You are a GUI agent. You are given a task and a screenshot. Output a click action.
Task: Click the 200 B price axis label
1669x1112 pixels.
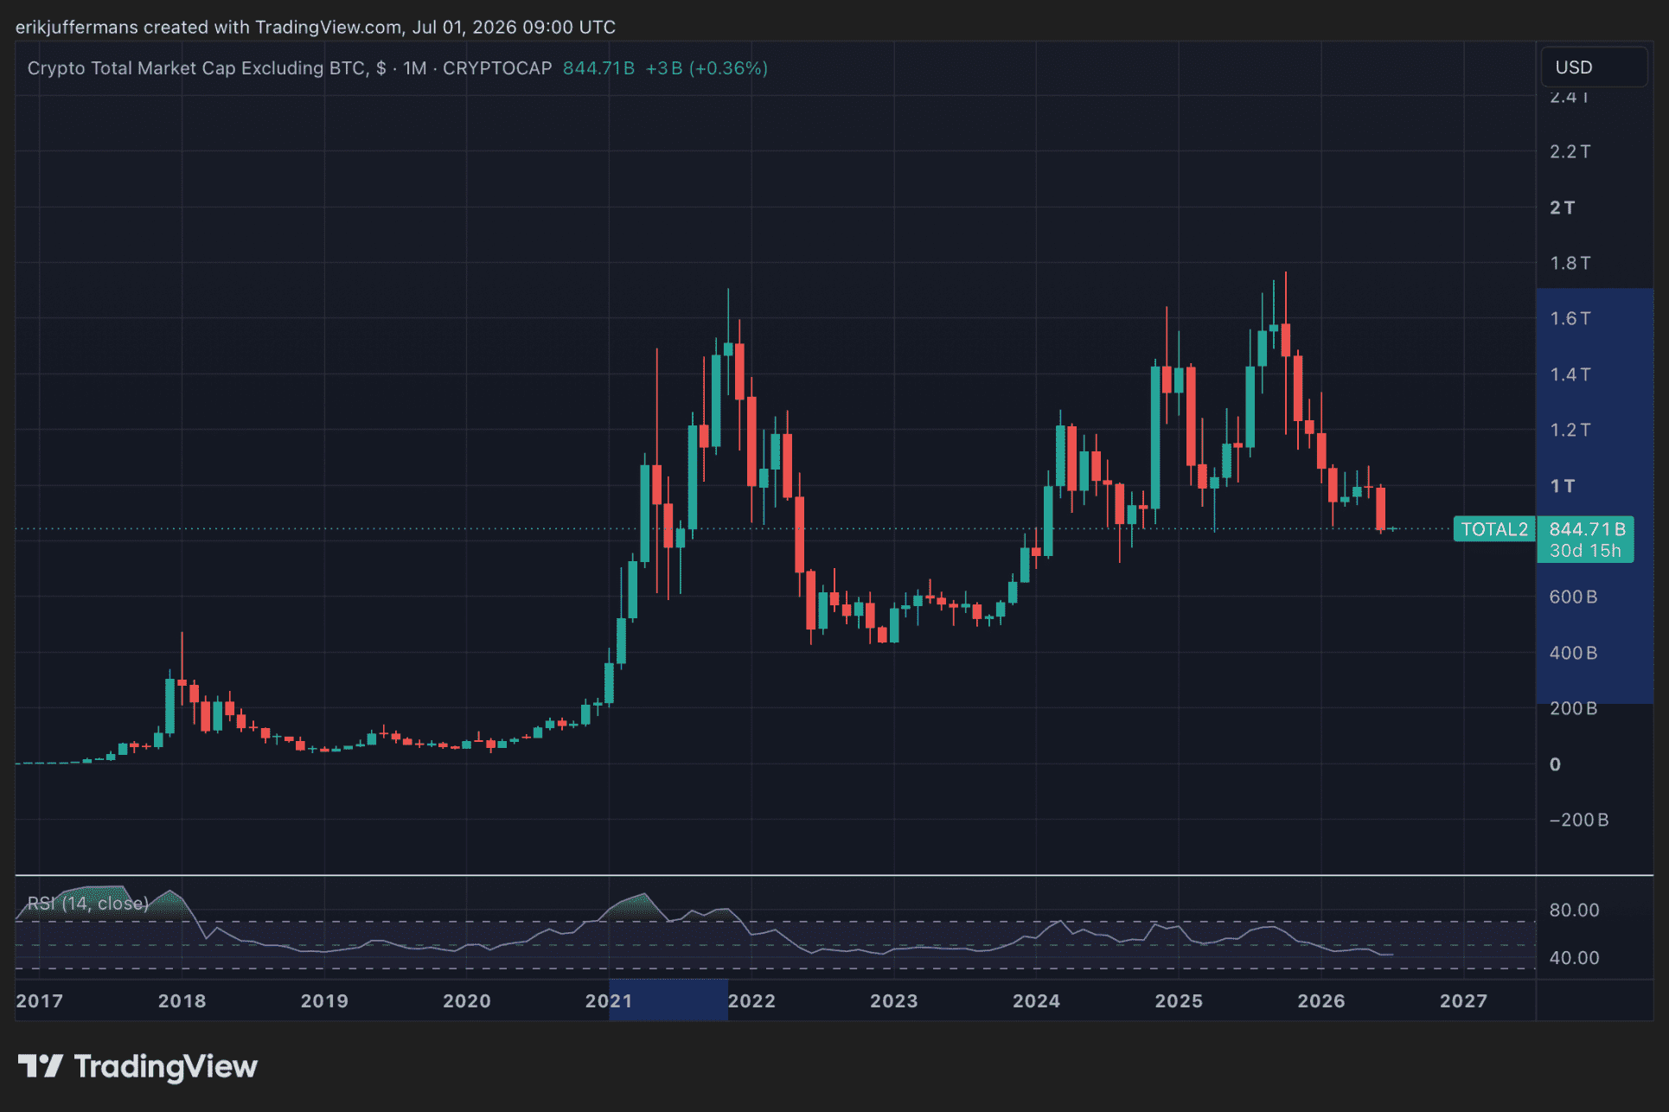point(1573,708)
